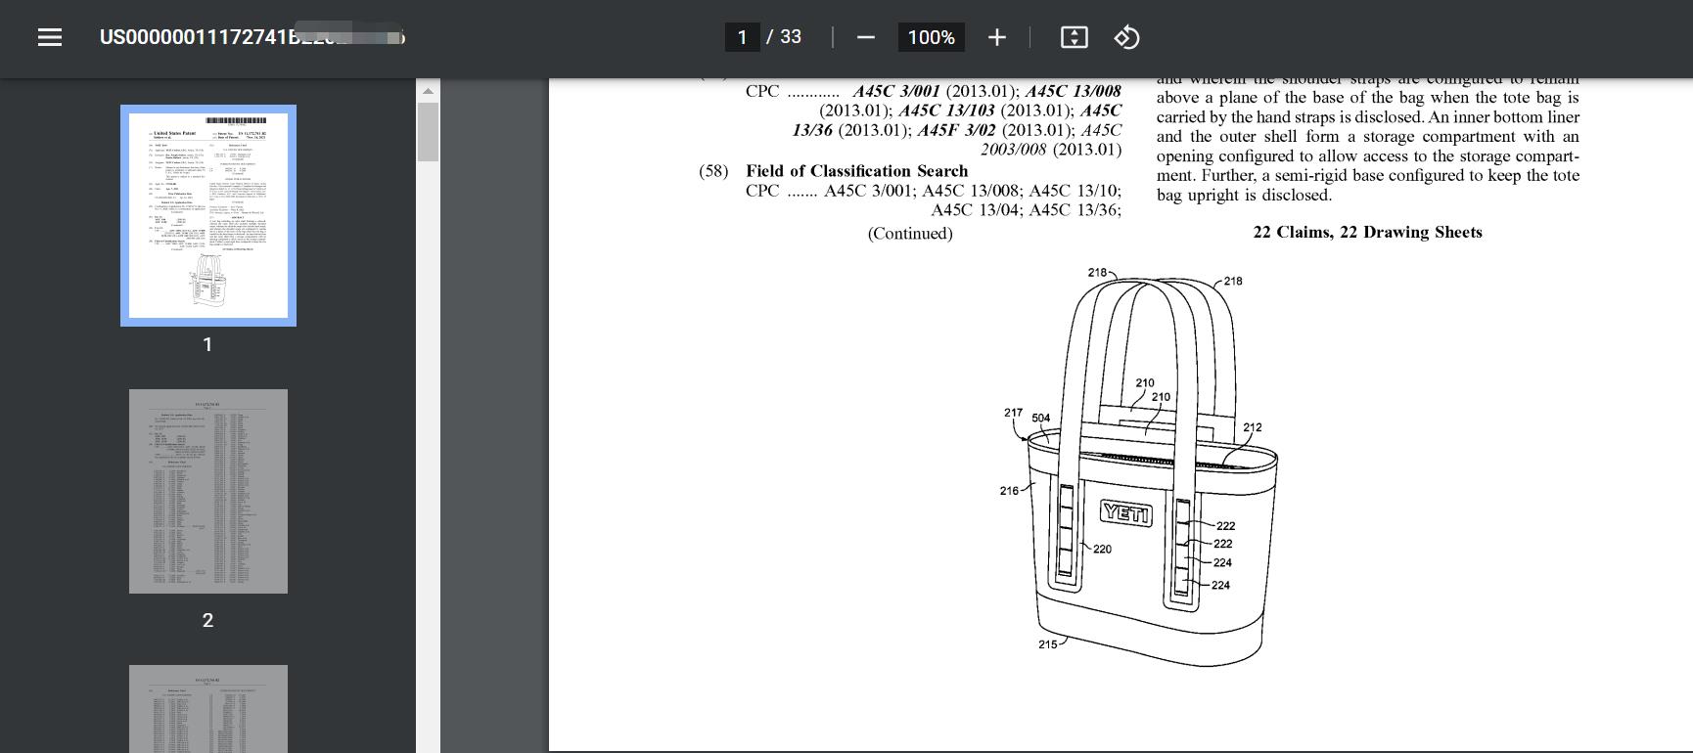Screen dimensions: 1693x753
Task: Click the 'Field of Classification Search' heading
Action: click(856, 171)
